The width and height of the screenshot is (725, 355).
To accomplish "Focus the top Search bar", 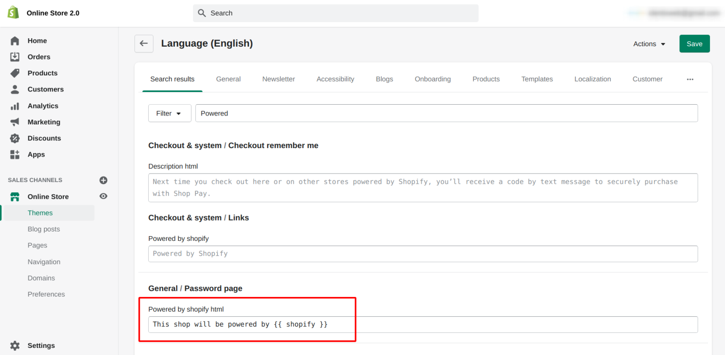I will coord(336,13).
